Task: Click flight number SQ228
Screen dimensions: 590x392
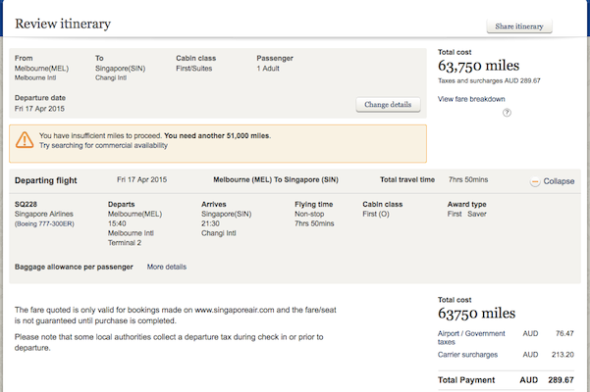Action: point(27,204)
